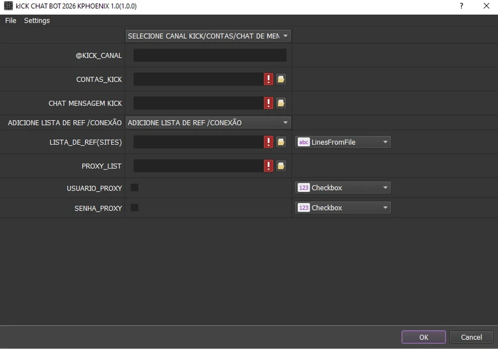Screen dimensions: 498x349
Task: Click the app icon in the title bar
Action: point(8,6)
